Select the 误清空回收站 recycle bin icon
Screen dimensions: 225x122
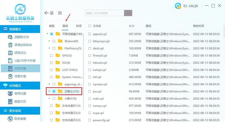point(10,45)
